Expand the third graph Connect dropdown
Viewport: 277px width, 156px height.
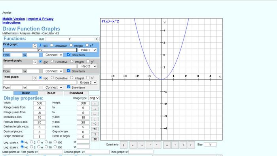[53, 88]
